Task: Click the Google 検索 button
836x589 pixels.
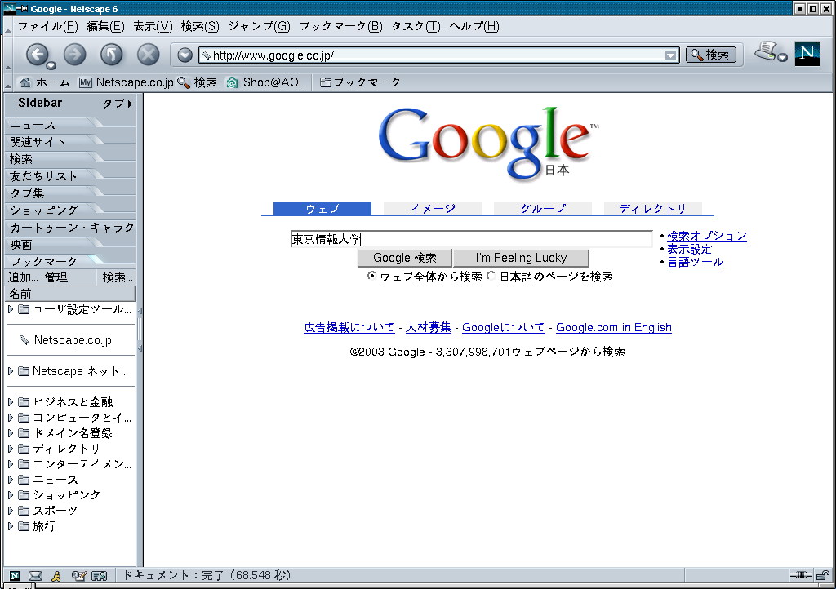Action: 405,258
